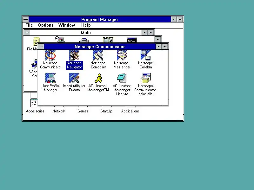Maximize the Program Manager window
This screenshot has height=190, width=254.
click(x=180, y=19)
